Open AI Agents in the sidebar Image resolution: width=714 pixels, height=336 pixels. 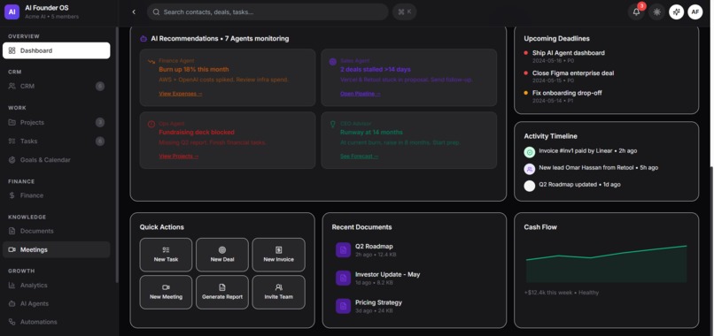pos(57,303)
